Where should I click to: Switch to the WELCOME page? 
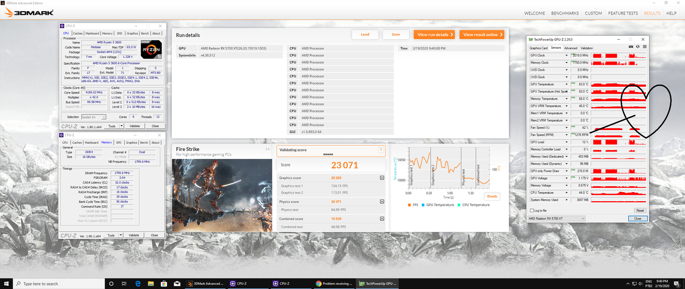tap(535, 13)
